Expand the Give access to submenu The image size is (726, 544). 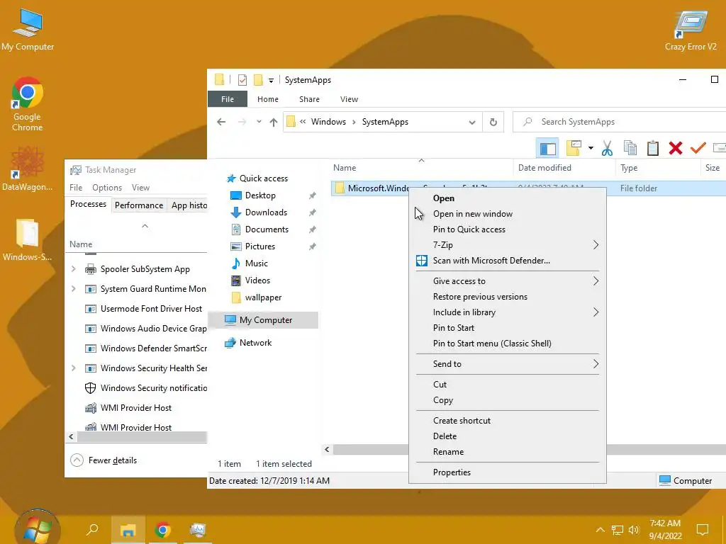[508, 281]
